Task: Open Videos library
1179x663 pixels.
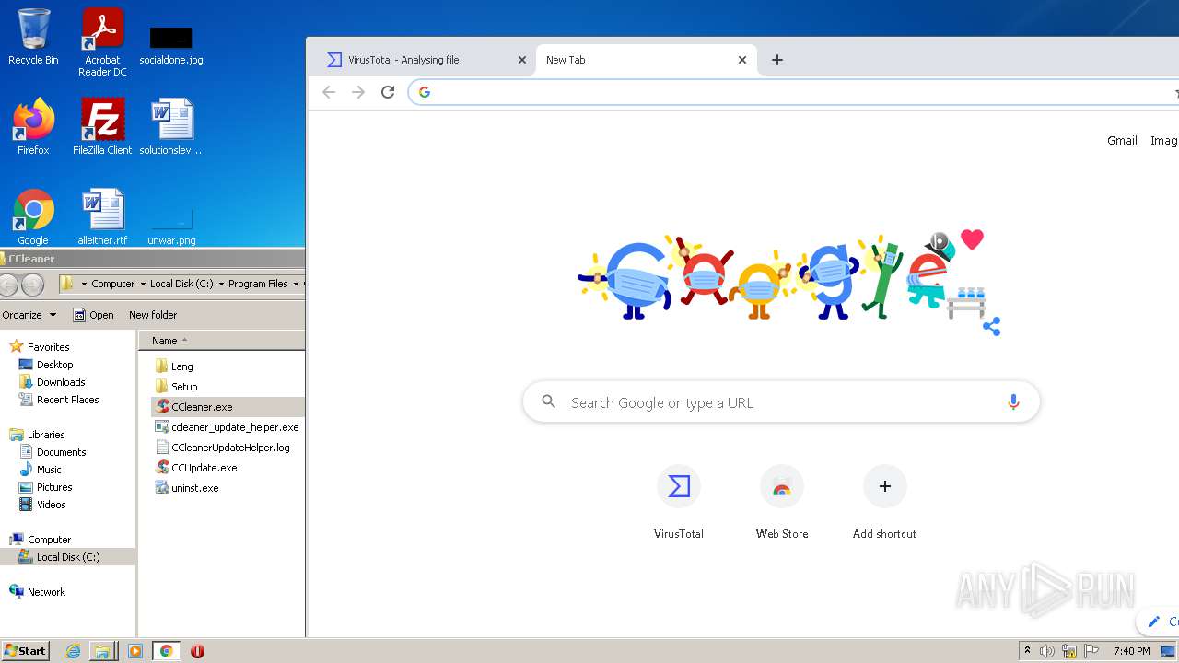Action: coord(42,505)
